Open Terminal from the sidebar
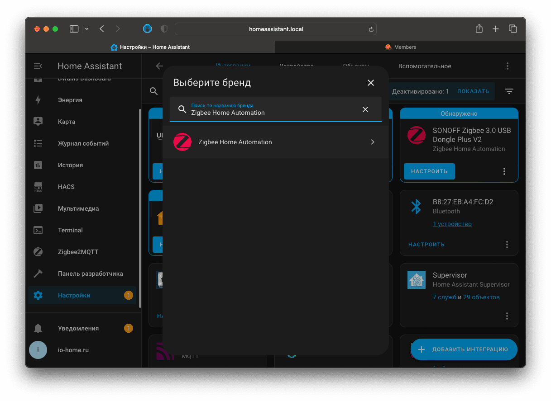The image size is (551, 401). pos(70,230)
